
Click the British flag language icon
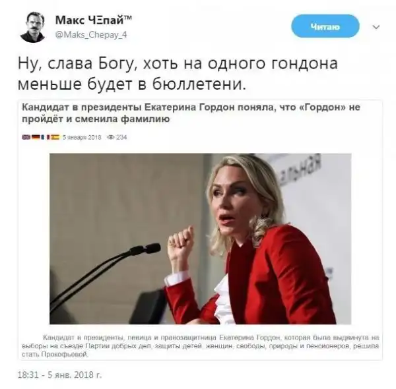click(x=26, y=137)
